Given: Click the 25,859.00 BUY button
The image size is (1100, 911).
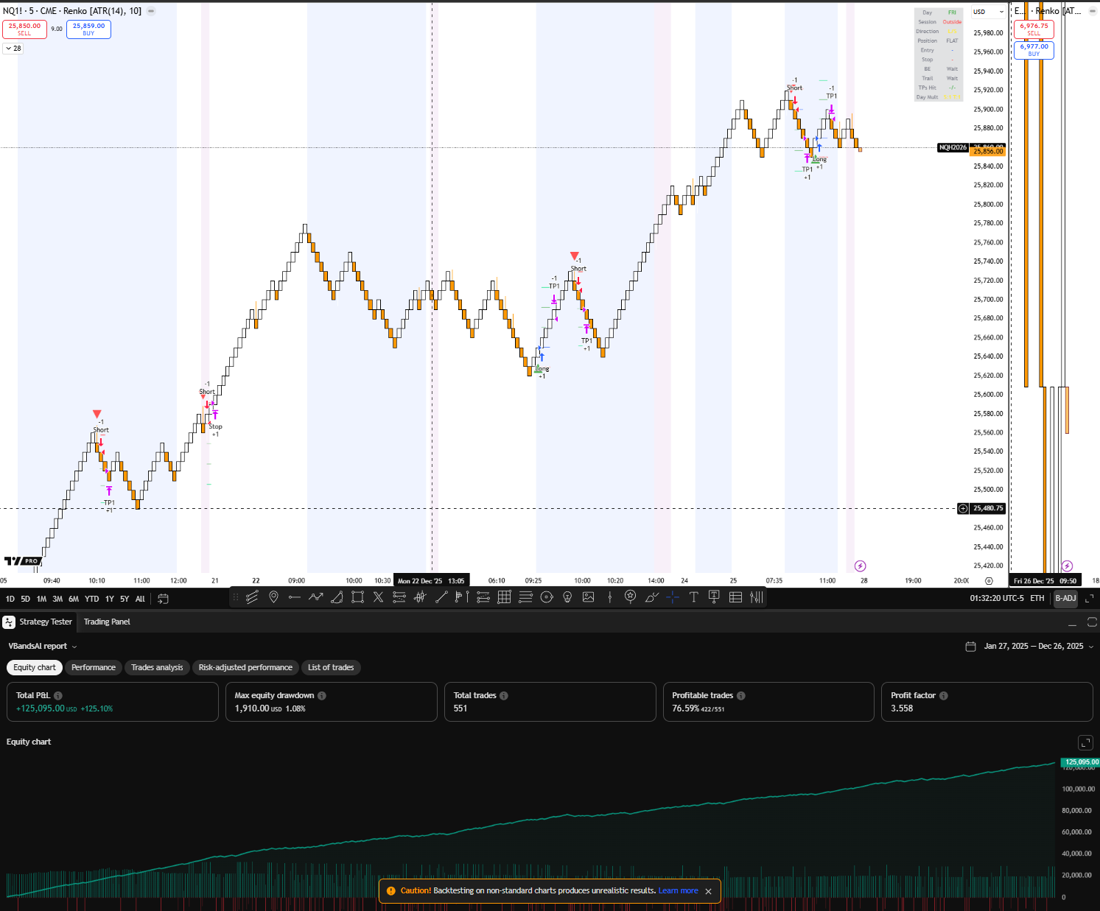Looking at the screenshot, I should click(88, 29).
